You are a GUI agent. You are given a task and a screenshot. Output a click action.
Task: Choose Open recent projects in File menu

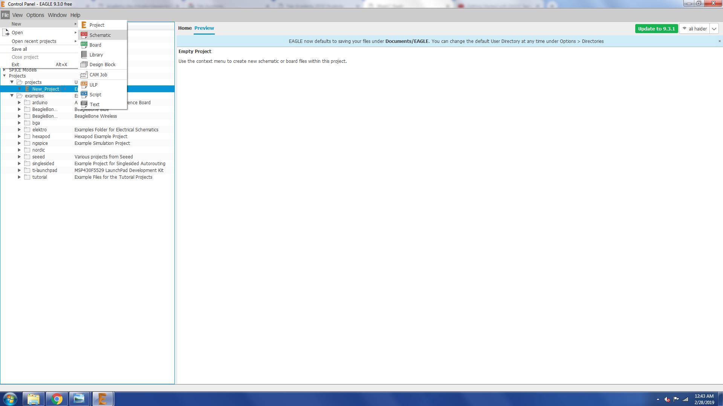pos(39,41)
